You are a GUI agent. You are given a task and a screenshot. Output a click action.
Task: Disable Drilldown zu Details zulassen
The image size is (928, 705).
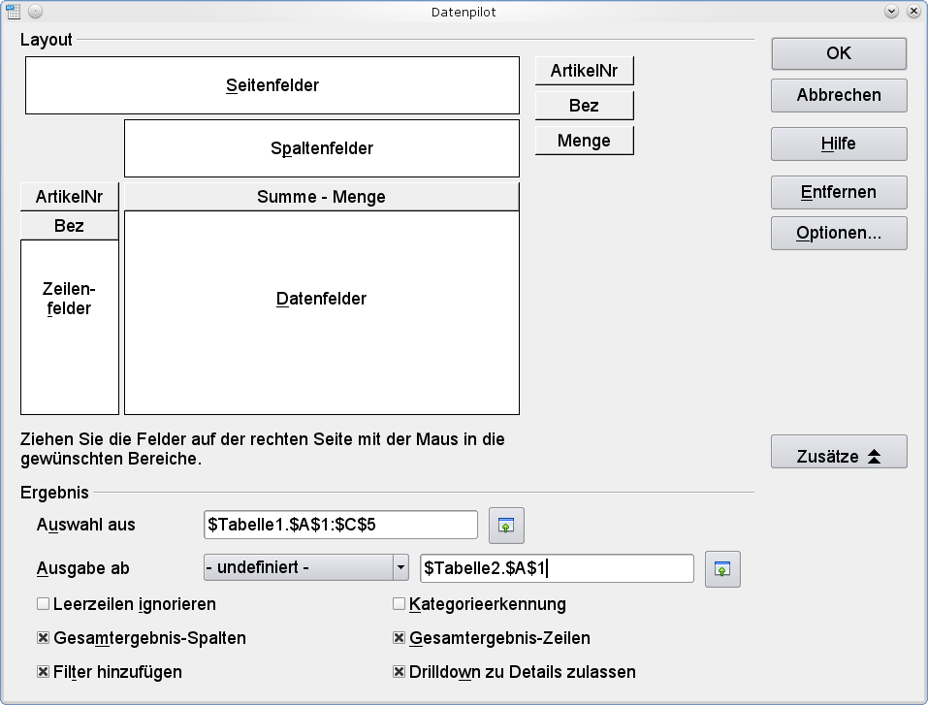pos(399,672)
